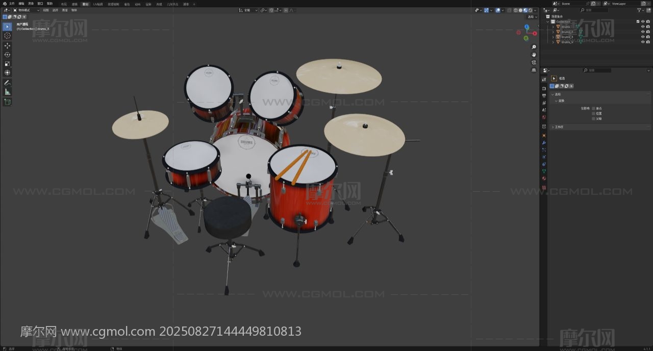This screenshot has height=351, width=653.
Task: Open the 文件 menu
Action: 12,4
